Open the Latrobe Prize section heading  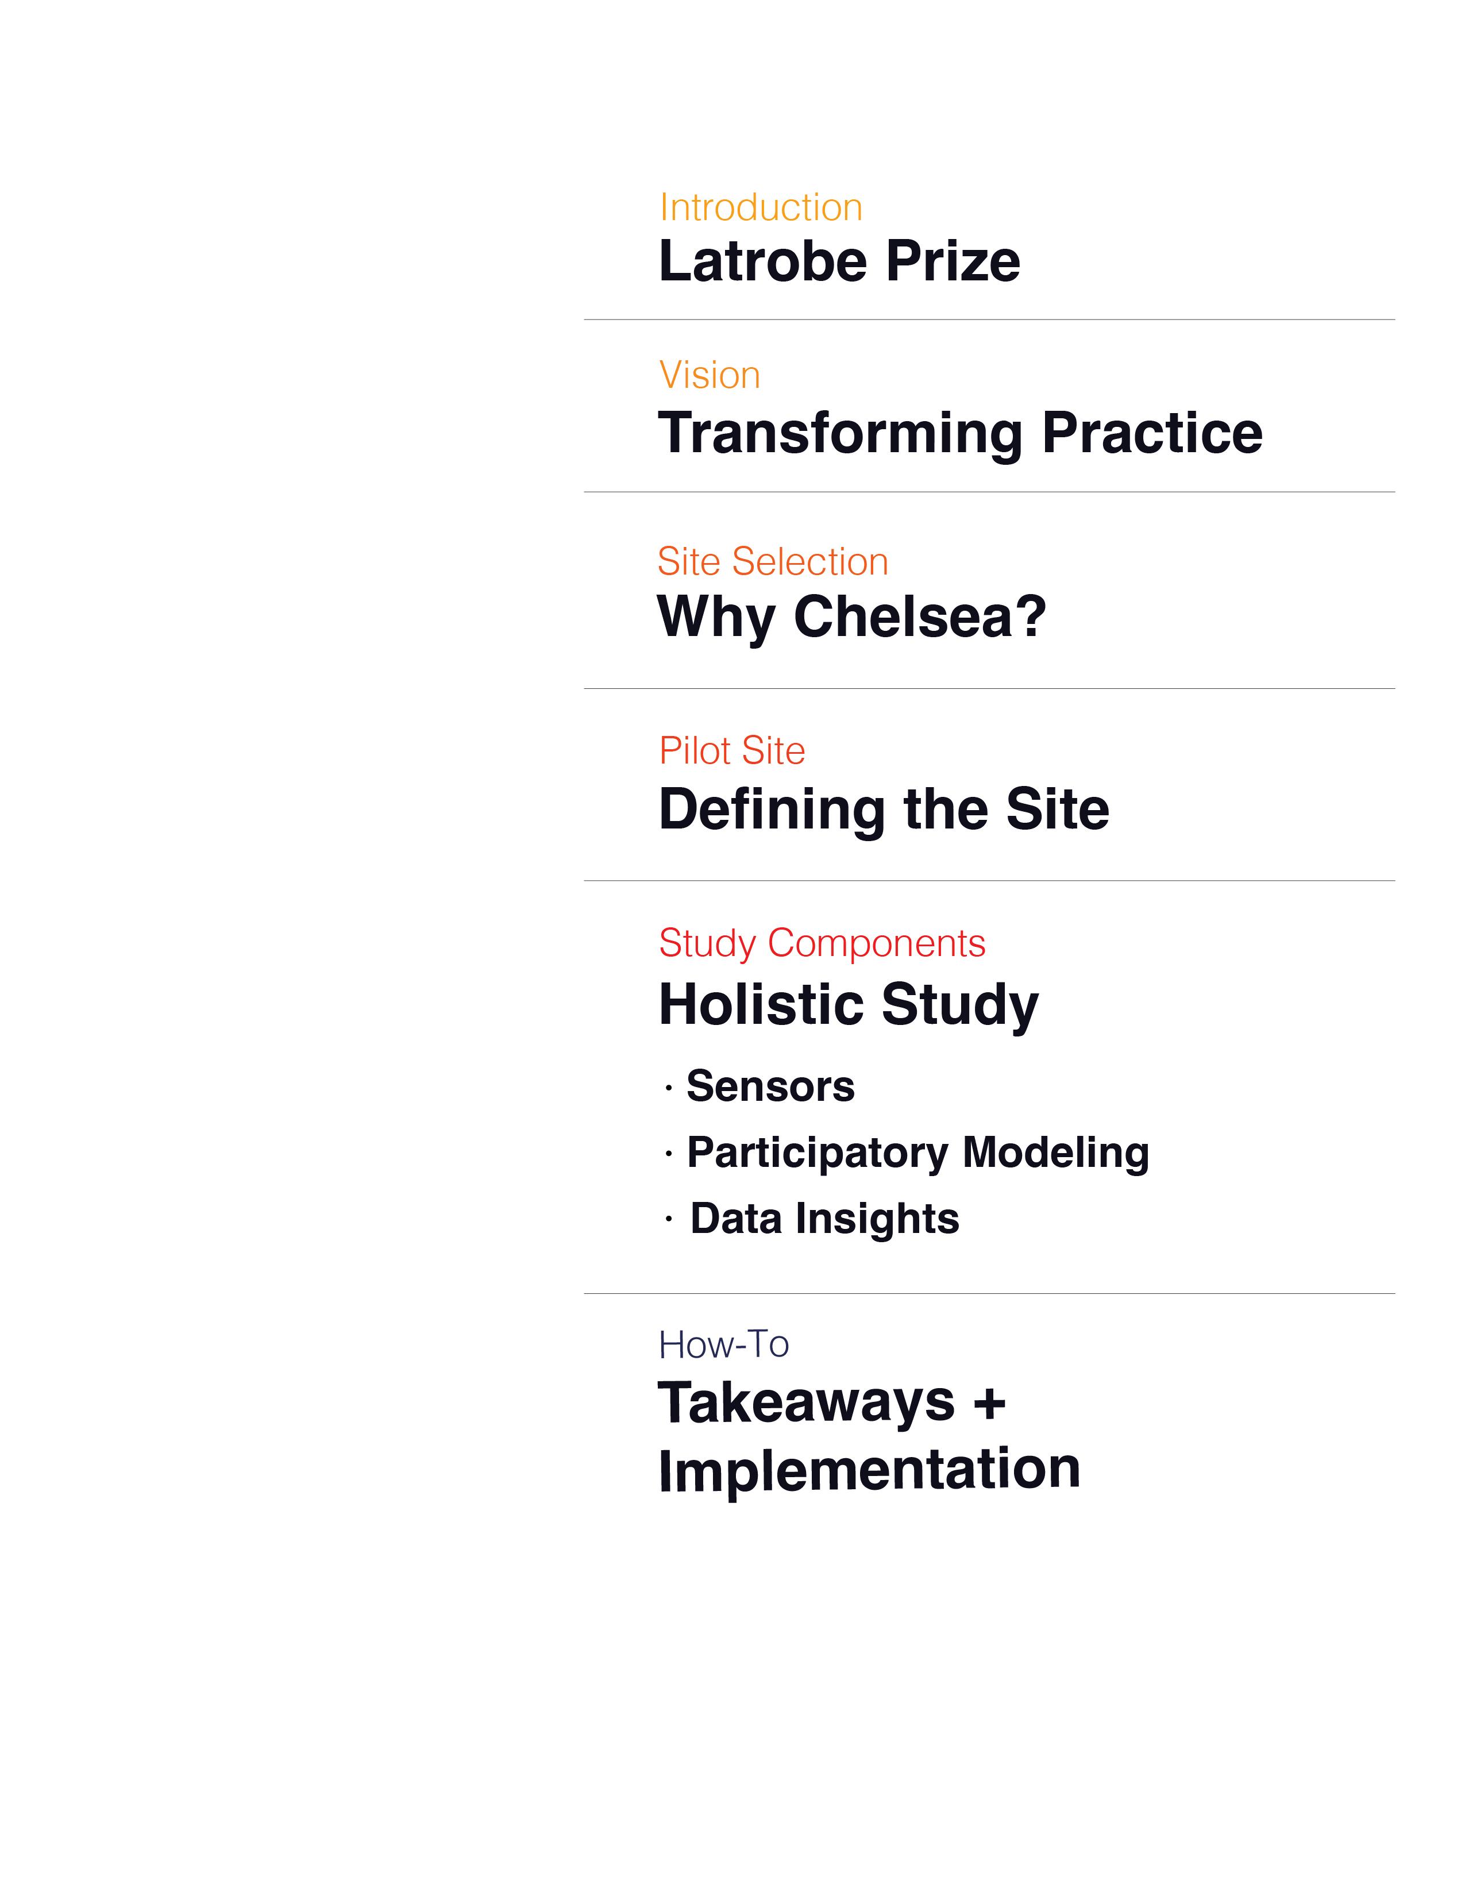coord(838,261)
